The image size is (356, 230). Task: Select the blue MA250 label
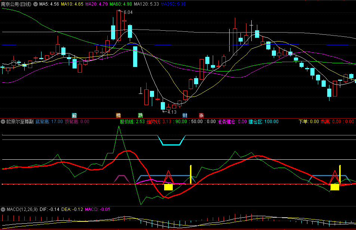click(x=173, y=4)
